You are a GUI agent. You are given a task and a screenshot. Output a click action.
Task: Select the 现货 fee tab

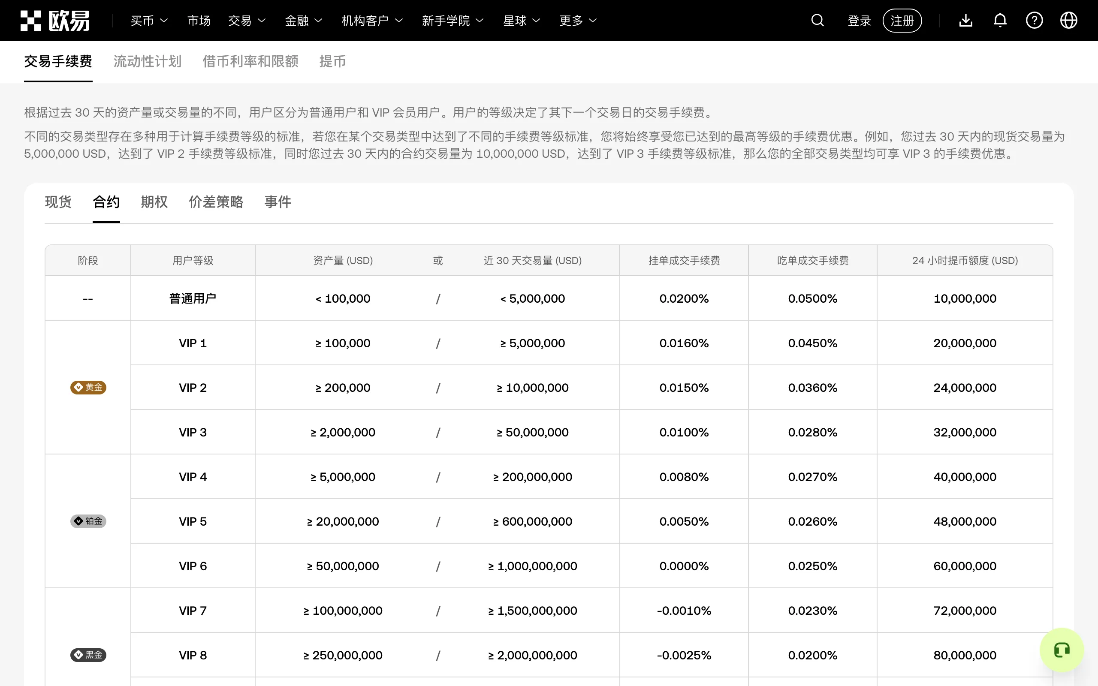pyautogui.click(x=58, y=202)
